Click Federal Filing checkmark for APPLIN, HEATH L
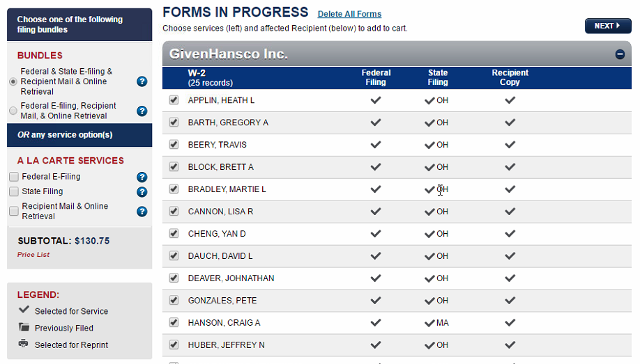This screenshot has height=364, width=640. [x=376, y=100]
